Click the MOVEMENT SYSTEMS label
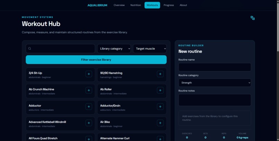This screenshot has height=141, width=279. tap(37, 17)
